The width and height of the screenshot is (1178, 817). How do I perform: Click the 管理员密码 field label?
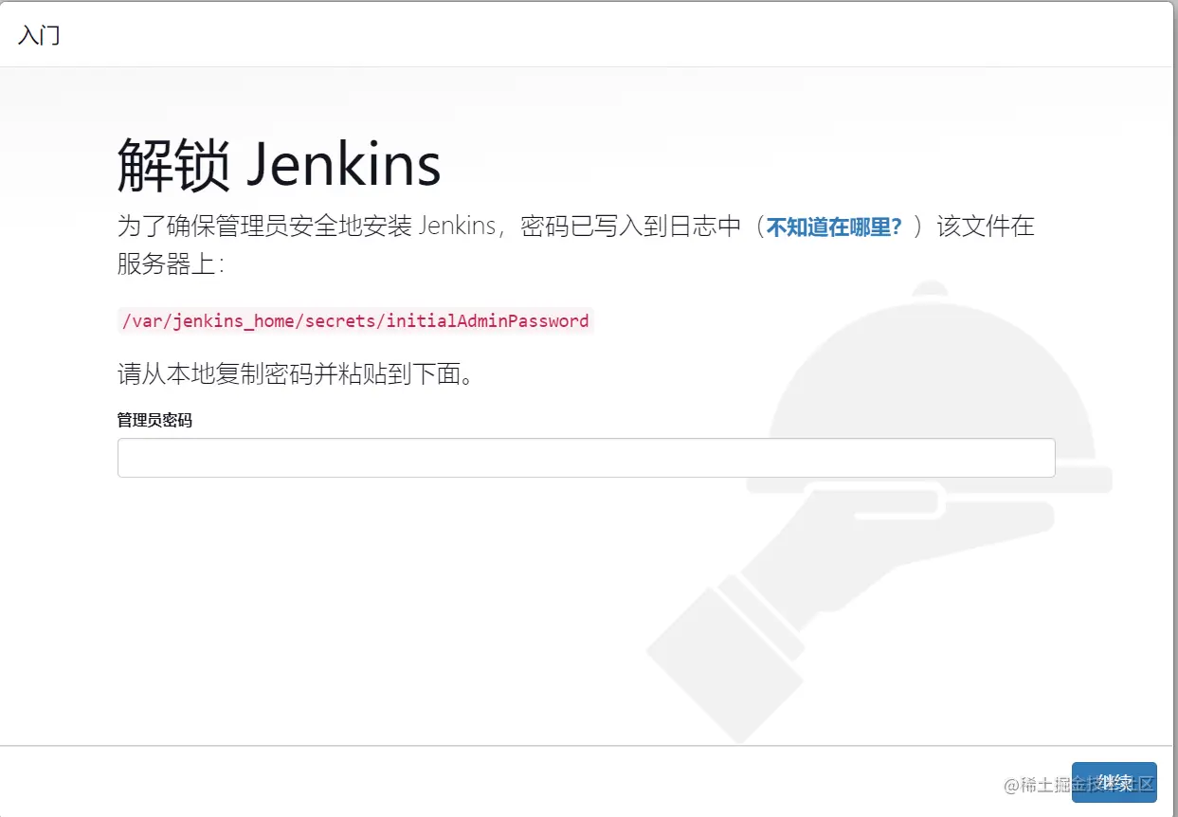pyautogui.click(x=154, y=420)
